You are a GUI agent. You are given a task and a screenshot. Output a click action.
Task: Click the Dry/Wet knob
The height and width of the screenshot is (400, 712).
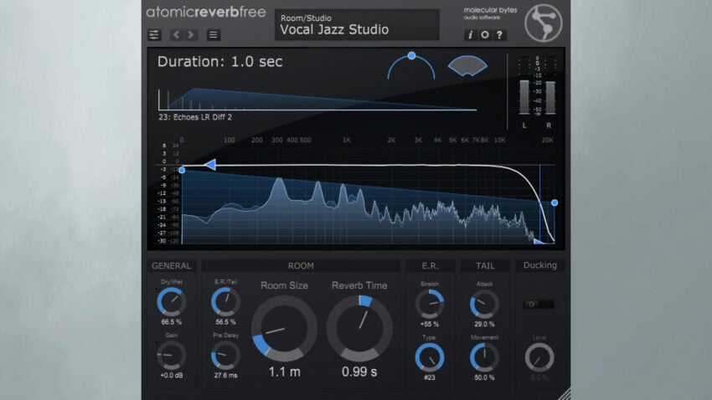pyautogui.click(x=172, y=301)
